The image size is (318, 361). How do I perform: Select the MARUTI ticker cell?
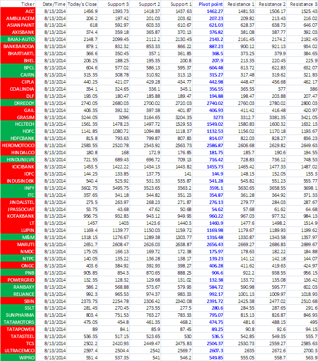click(x=18, y=244)
